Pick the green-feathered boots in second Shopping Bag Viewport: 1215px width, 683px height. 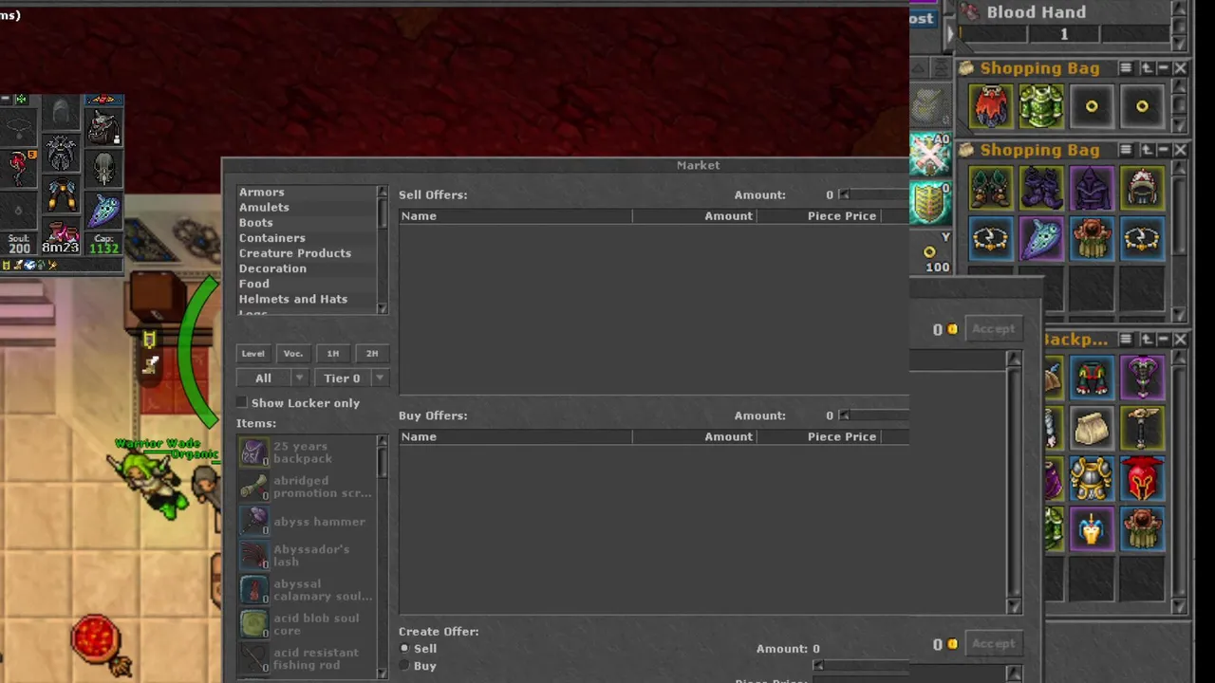click(990, 188)
